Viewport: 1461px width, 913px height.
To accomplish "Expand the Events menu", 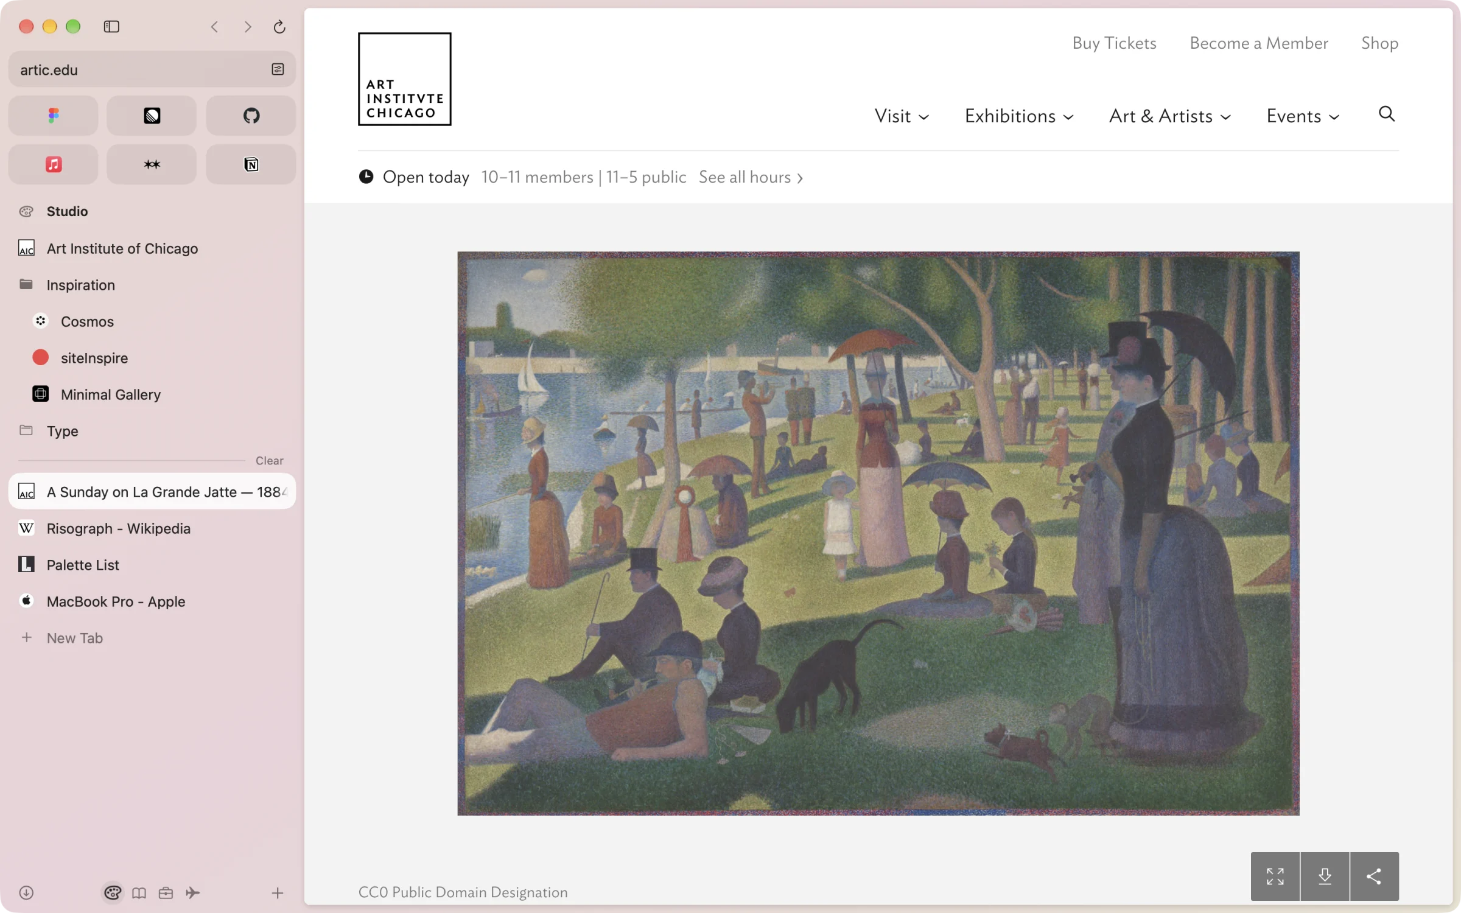I will pos(1303,116).
